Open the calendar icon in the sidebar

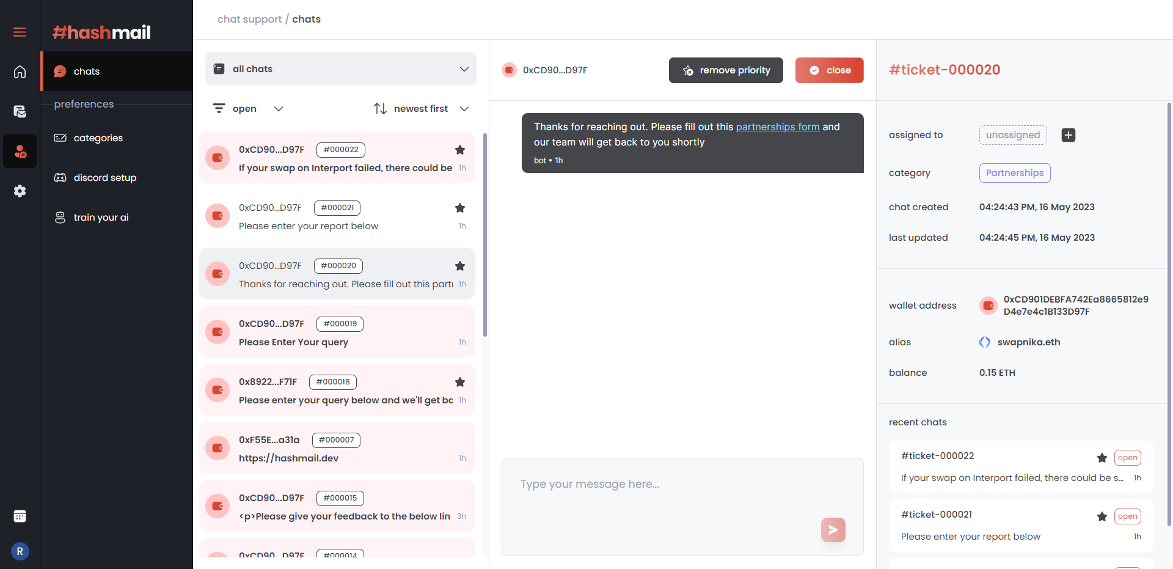pyautogui.click(x=20, y=516)
